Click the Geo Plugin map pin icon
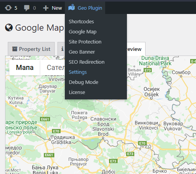This screenshot has width=196, height=174. click(x=71, y=7)
